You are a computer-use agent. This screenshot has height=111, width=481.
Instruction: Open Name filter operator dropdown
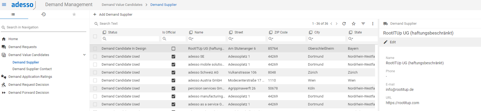pos(191,39)
